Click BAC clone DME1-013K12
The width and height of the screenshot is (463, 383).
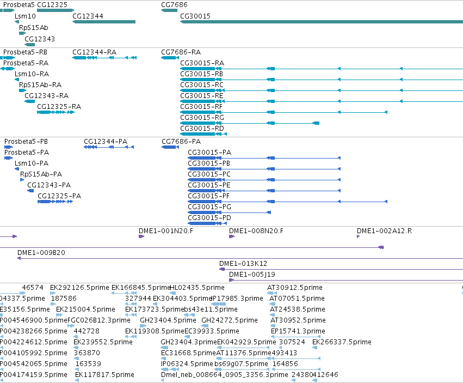click(x=243, y=264)
